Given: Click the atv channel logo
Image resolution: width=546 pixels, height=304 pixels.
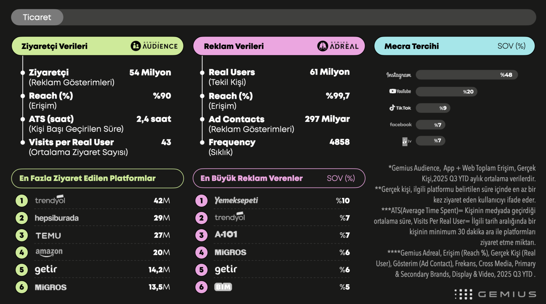Looking at the screenshot, I should click(x=406, y=141).
